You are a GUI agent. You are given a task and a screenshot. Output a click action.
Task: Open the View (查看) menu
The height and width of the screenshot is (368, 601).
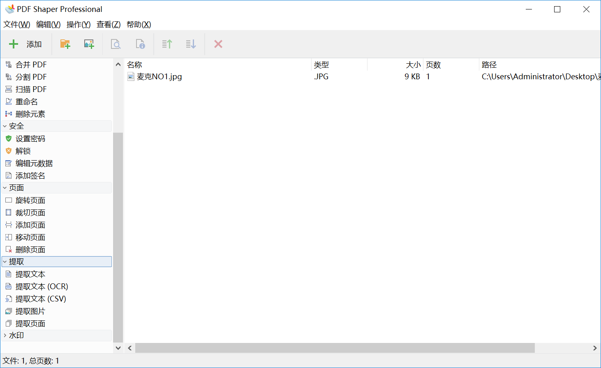pyautogui.click(x=109, y=24)
